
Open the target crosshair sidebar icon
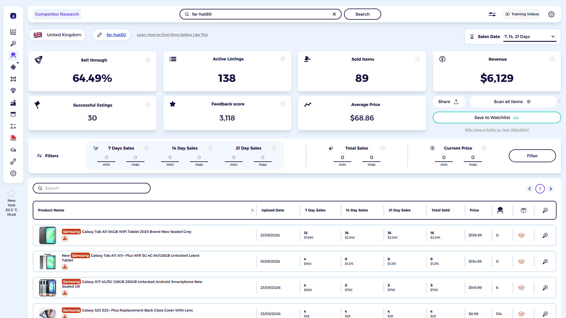coord(13,67)
